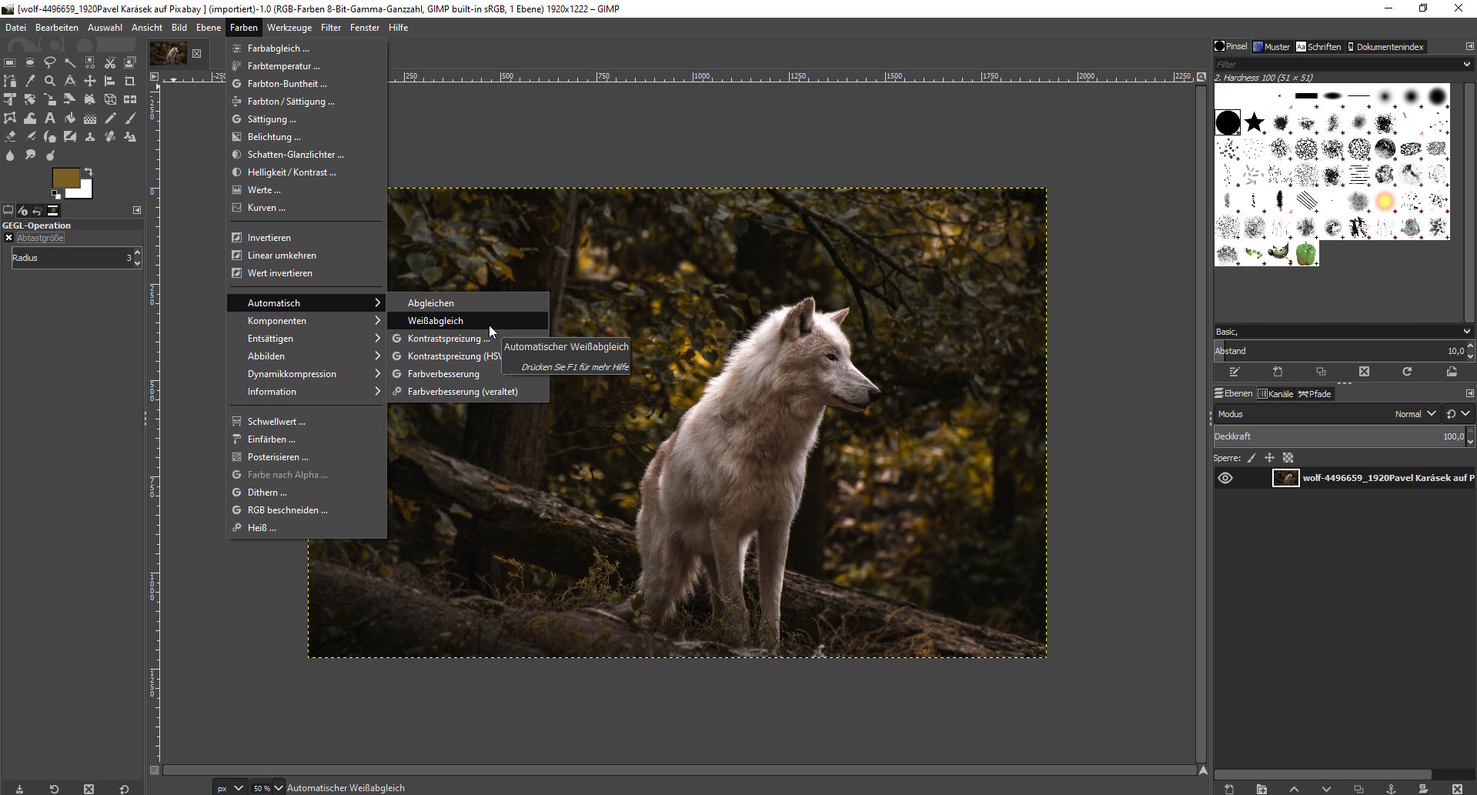Toggle the lock position and size icon

(1269, 458)
